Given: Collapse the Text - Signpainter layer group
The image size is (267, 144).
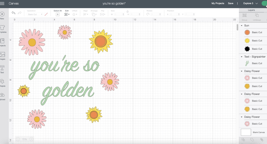Looking at the screenshot, I should tap(242, 57).
